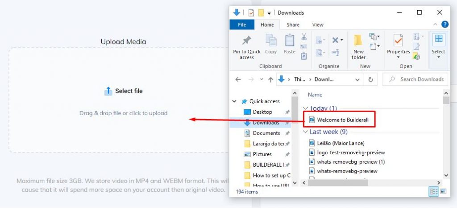Select the Welcome to Builderall file
Screen dimensions: 457x209
pos(339,120)
